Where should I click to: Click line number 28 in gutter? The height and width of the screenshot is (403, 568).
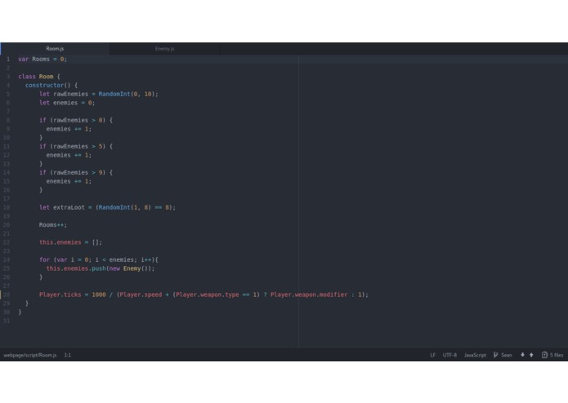click(7, 294)
